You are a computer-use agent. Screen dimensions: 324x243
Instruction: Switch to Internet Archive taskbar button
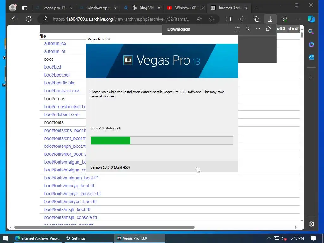(x=38, y=238)
